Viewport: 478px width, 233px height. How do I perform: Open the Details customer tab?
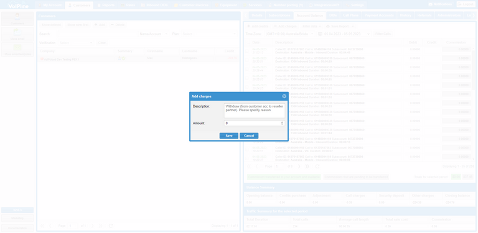click(x=256, y=15)
